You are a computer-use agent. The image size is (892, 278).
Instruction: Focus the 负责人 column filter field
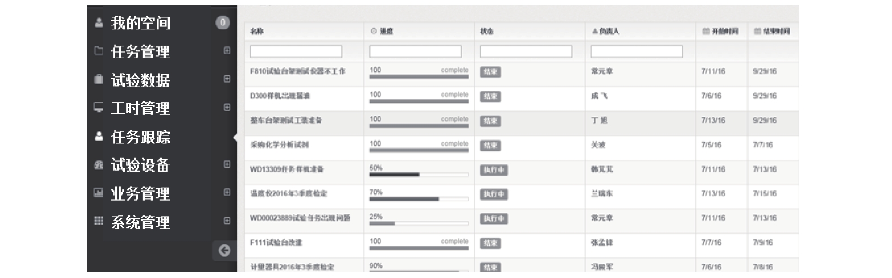(637, 51)
